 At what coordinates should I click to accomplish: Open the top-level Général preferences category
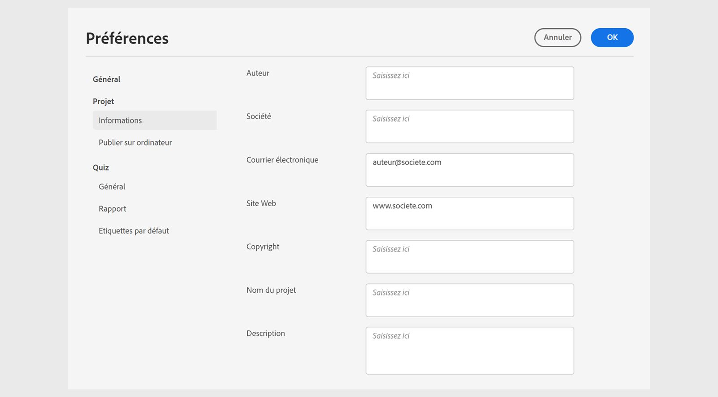(107, 79)
